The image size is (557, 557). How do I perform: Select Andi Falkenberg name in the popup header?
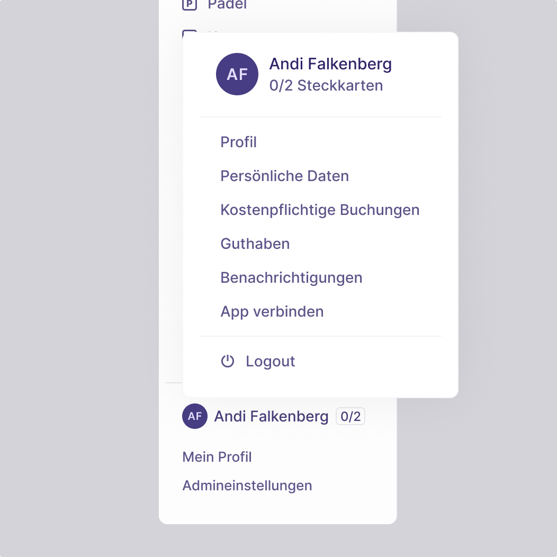(330, 64)
